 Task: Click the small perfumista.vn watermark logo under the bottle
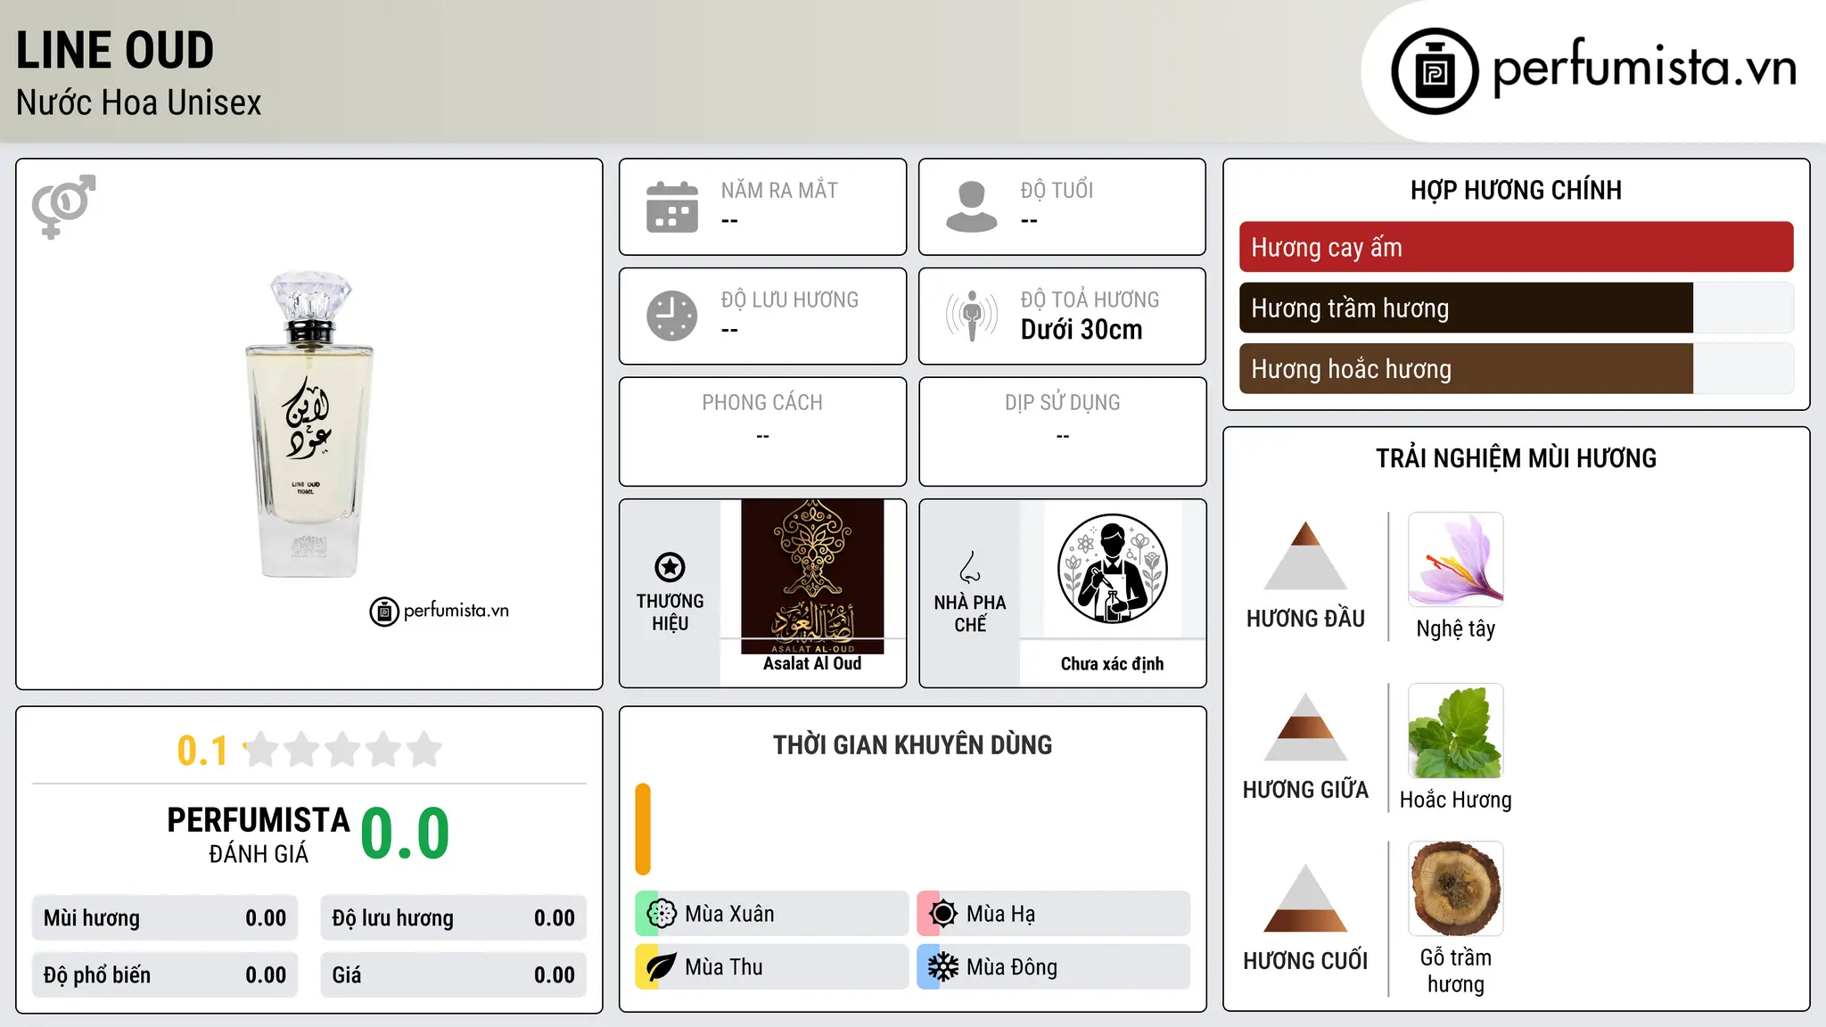(x=439, y=612)
